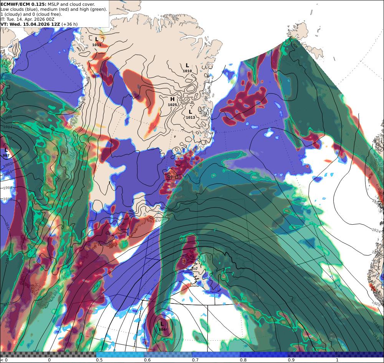Click the '1' colorbar tick label
Screen dimensions: 384x363
pyautogui.click(x=337, y=360)
